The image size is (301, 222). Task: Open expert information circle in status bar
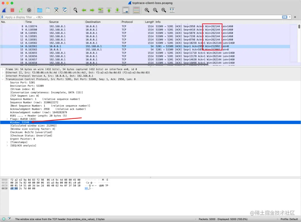click(x=4, y=219)
